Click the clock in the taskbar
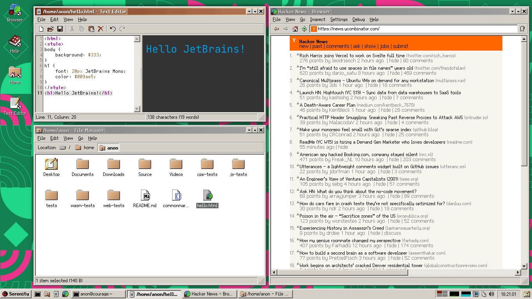Screen dimensions: 532x299 pyautogui.click(x=509, y=294)
